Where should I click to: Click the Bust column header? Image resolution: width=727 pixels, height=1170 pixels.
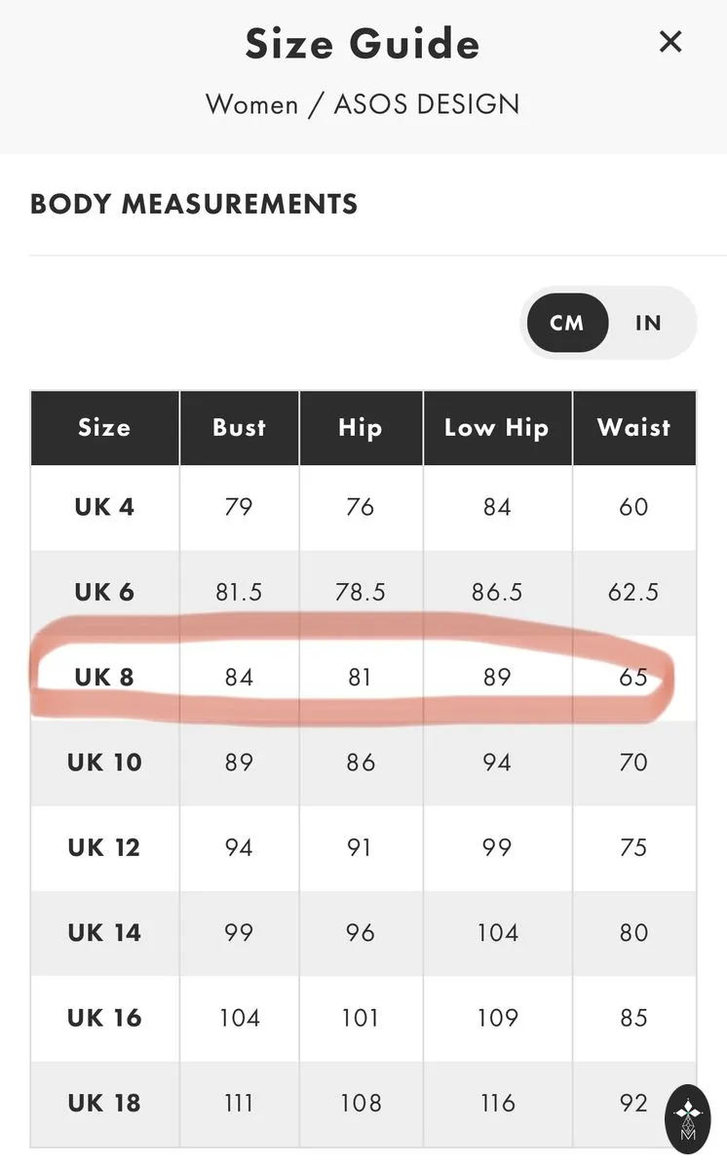239,427
